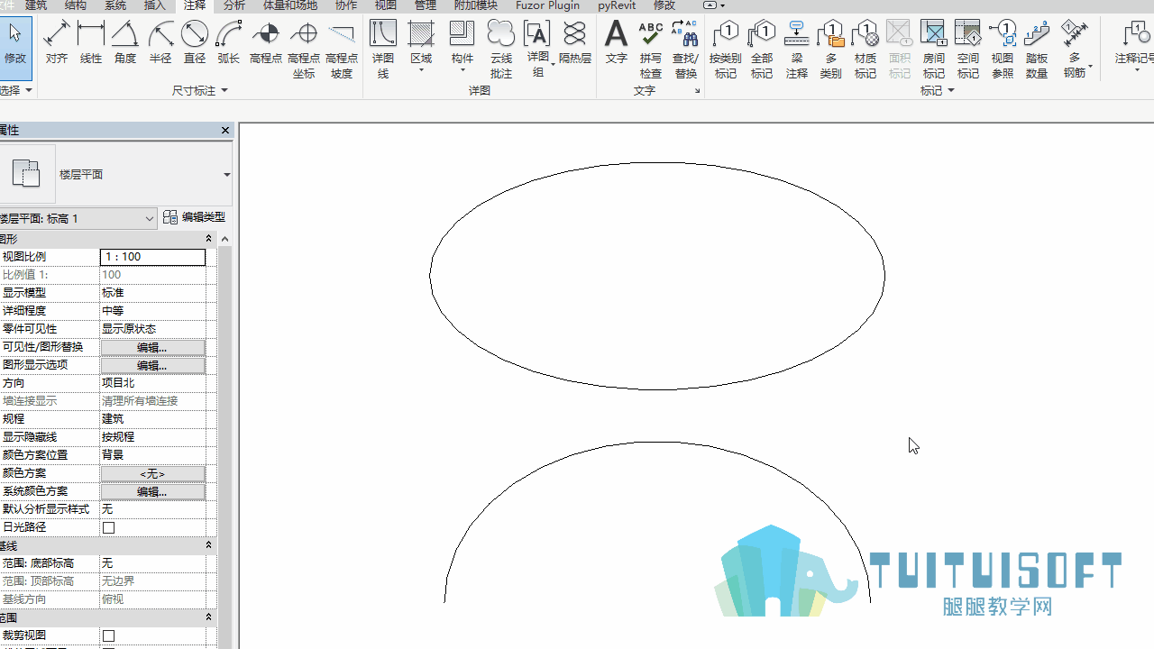Activate the 半径 radial dimension tool
The height and width of the screenshot is (649, 1154).
click(160, 42)
